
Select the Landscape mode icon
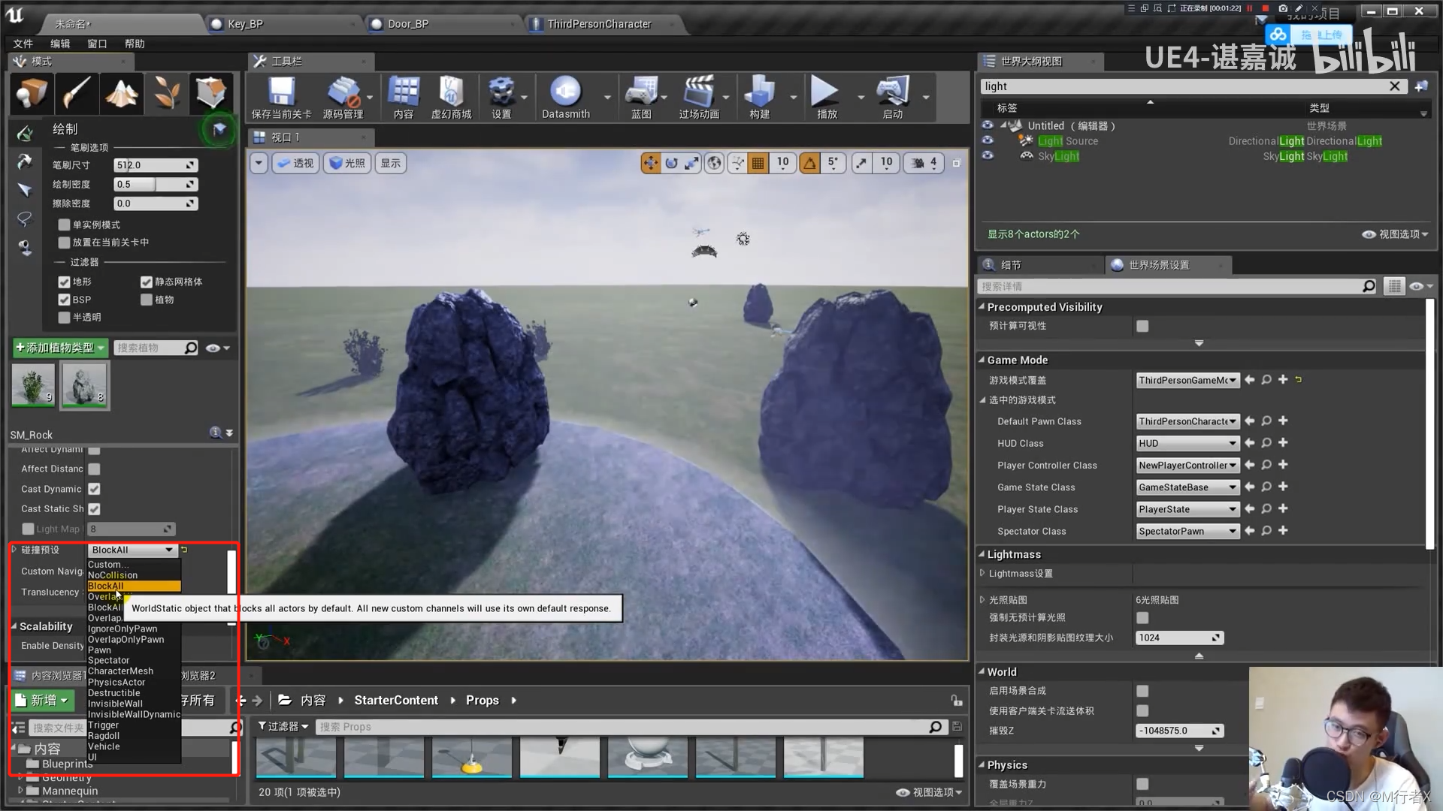(x=121, y=94)
